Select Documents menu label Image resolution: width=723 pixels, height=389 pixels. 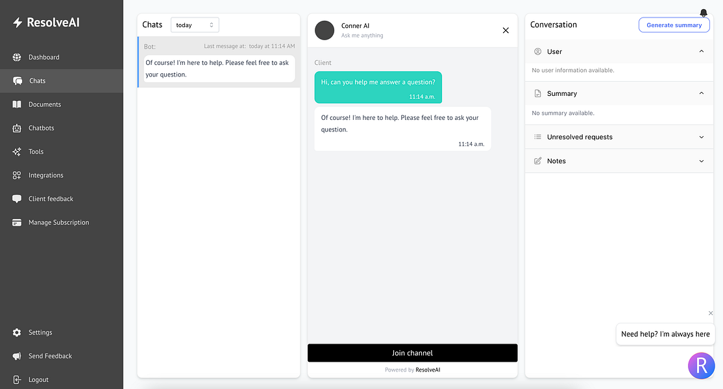click(x=45, y=104)
